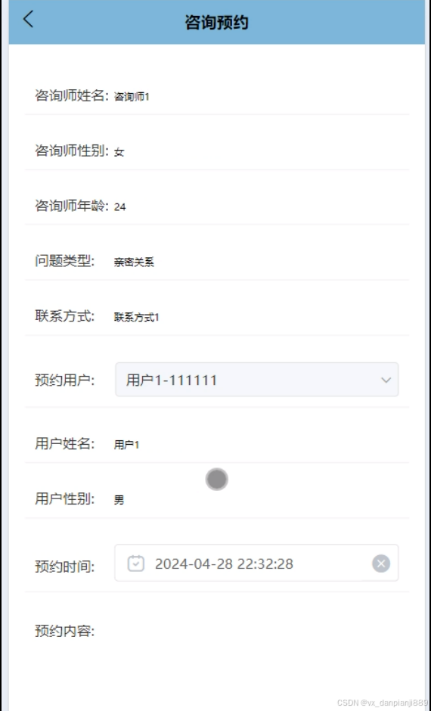Click the 联系方式1 contact value
431x711 pixels.
pyautogui.click(x=136, y=318)
